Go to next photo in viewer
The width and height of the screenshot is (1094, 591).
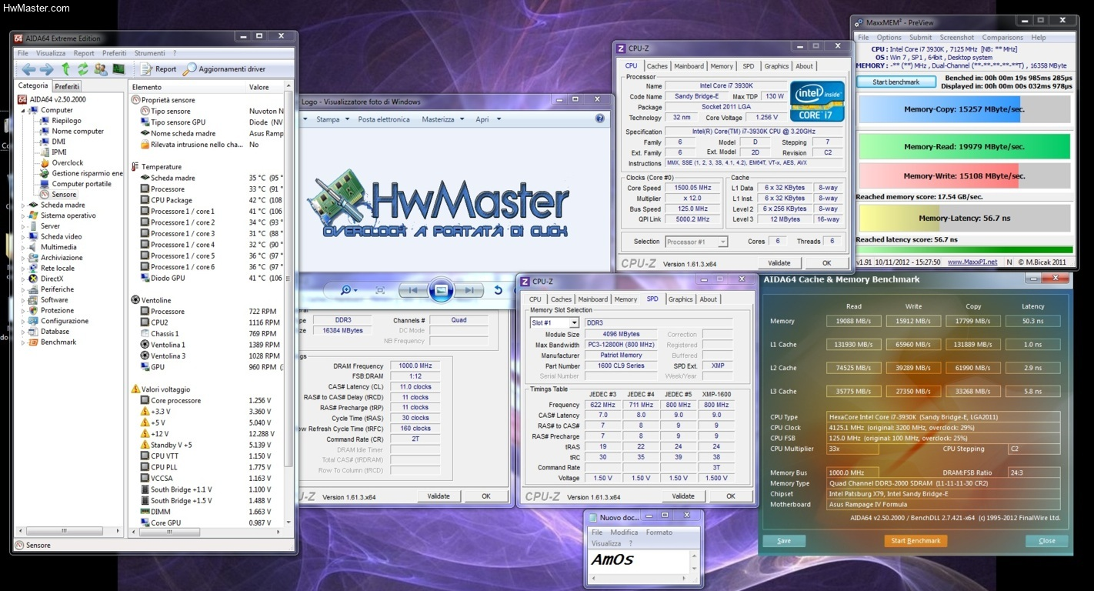470,290
